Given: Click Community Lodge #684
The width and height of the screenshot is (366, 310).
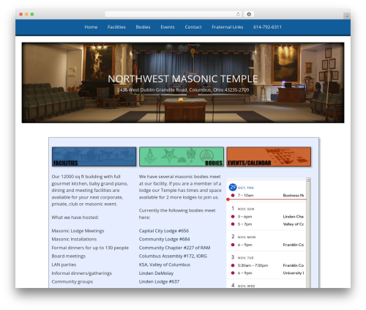Looking at the screenshot, I should (x=164, y=239).
